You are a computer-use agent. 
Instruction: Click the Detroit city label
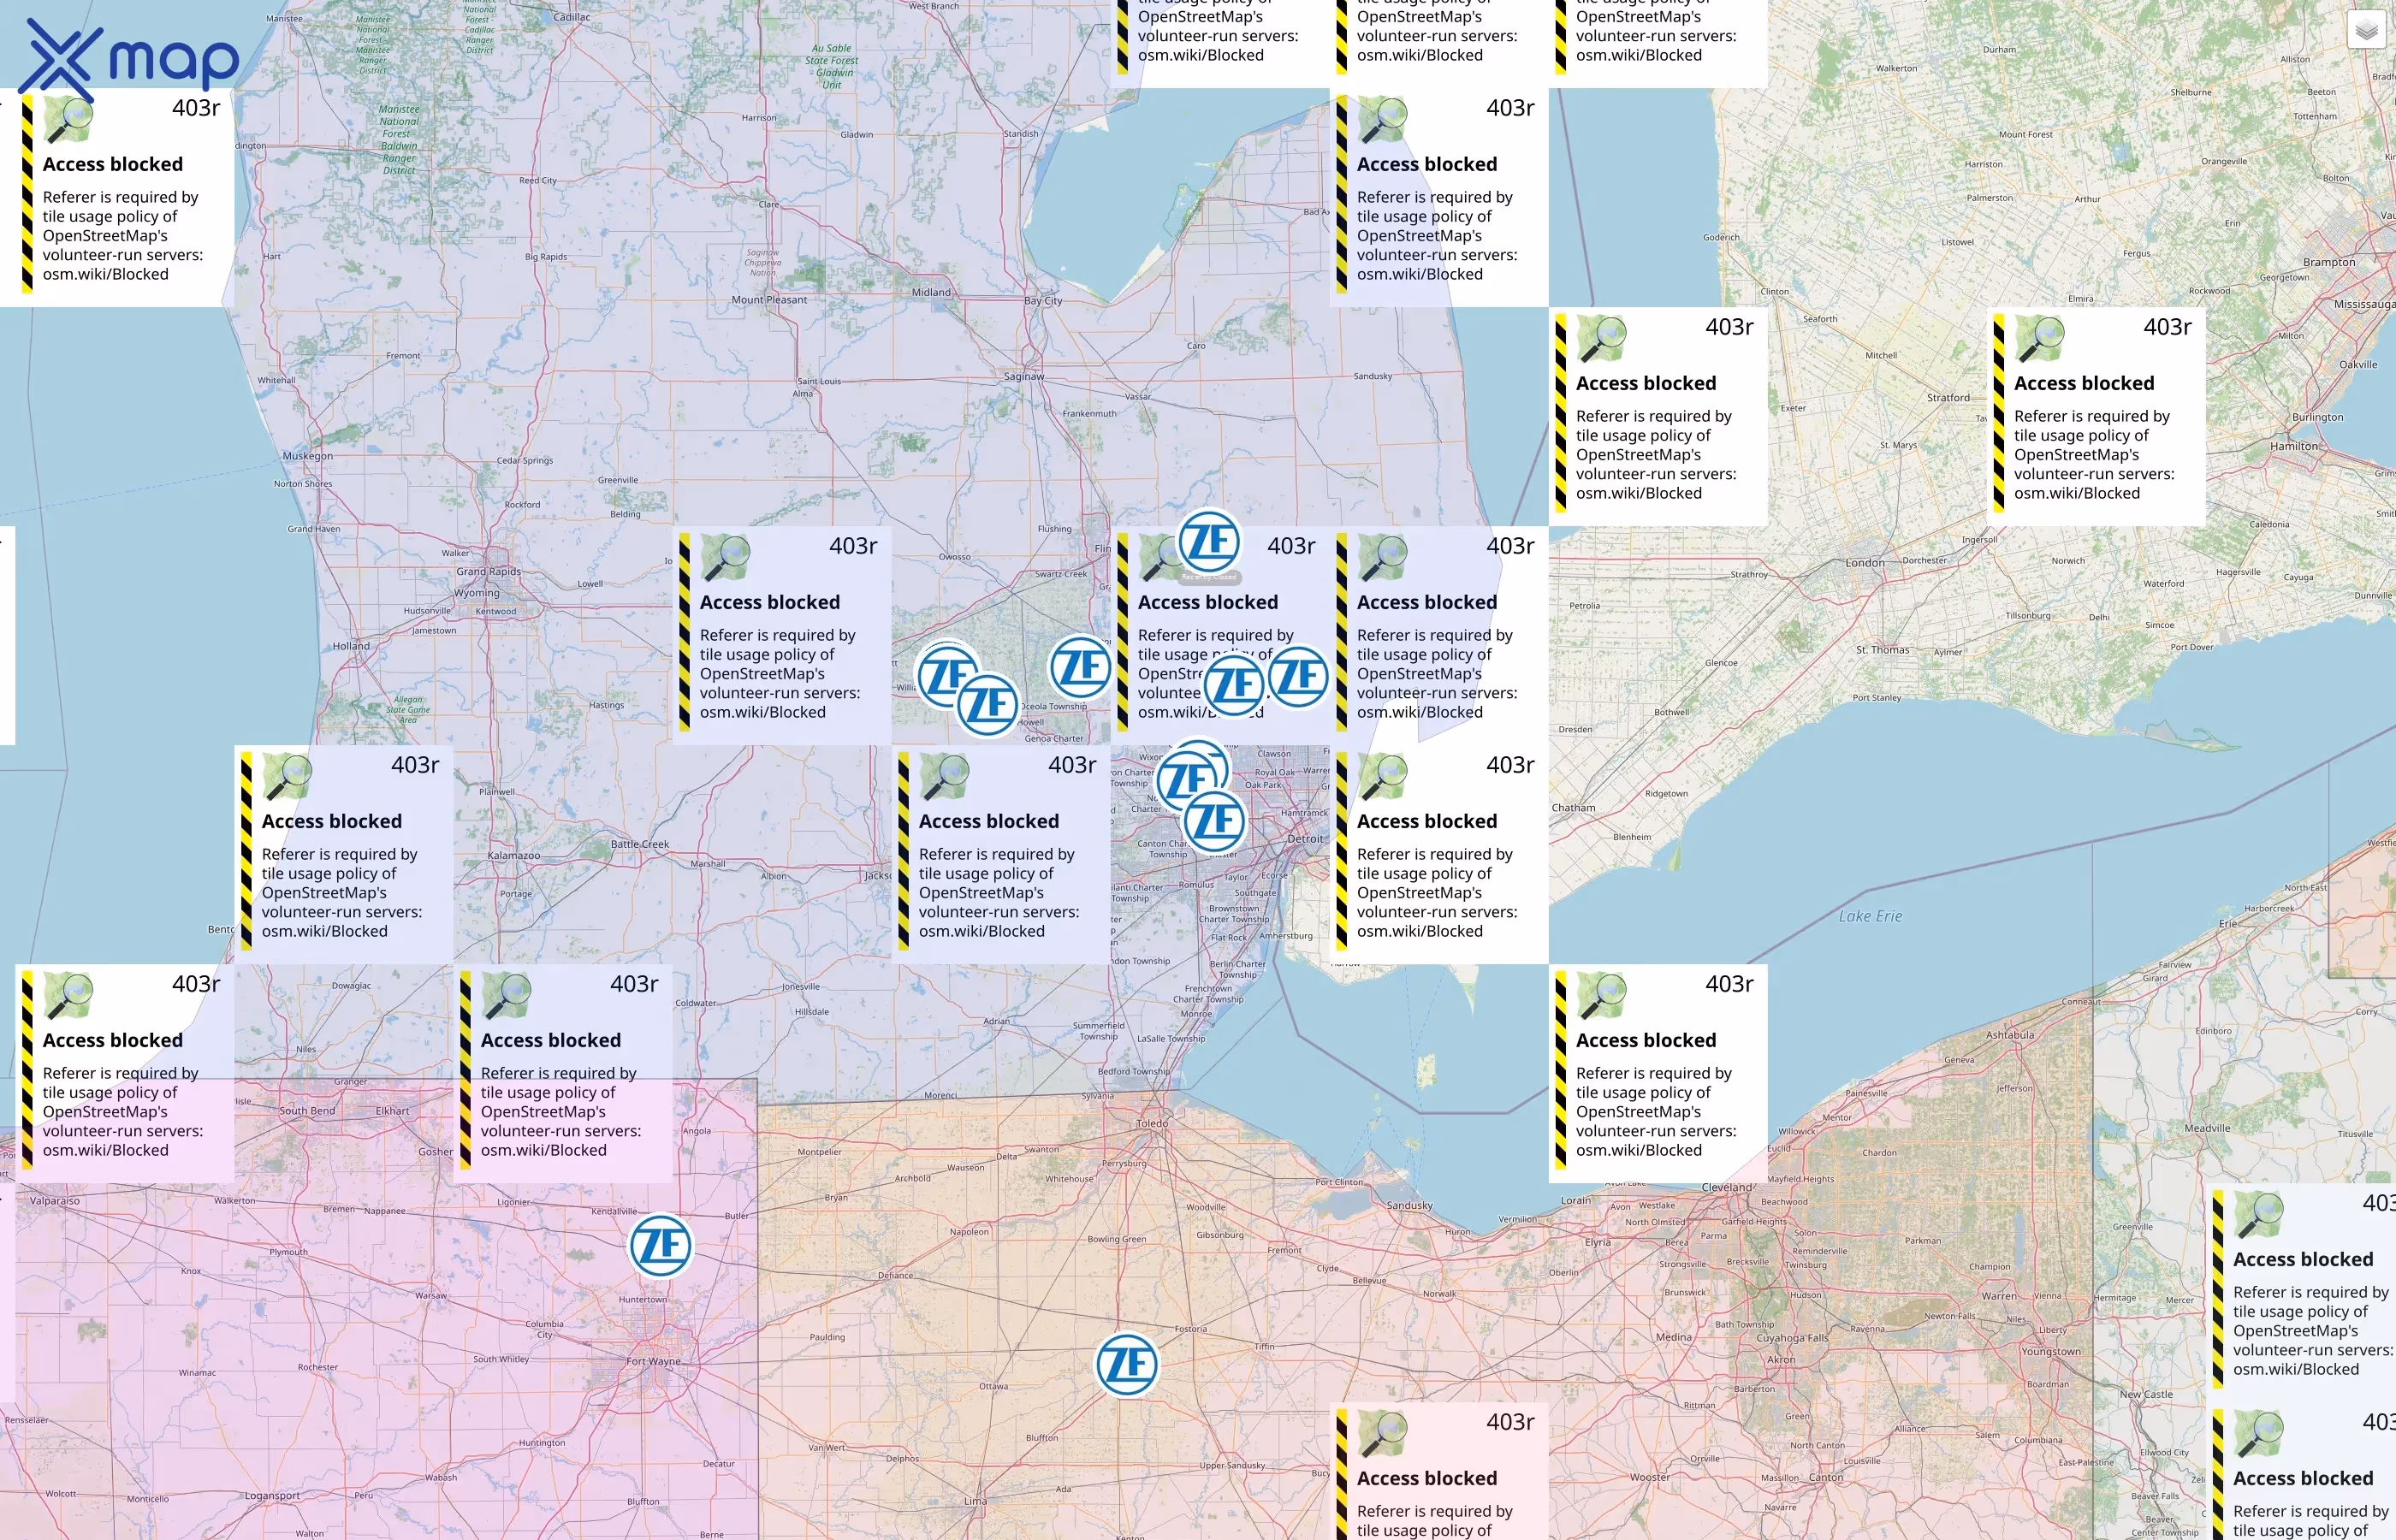[x=1305, y=839]
